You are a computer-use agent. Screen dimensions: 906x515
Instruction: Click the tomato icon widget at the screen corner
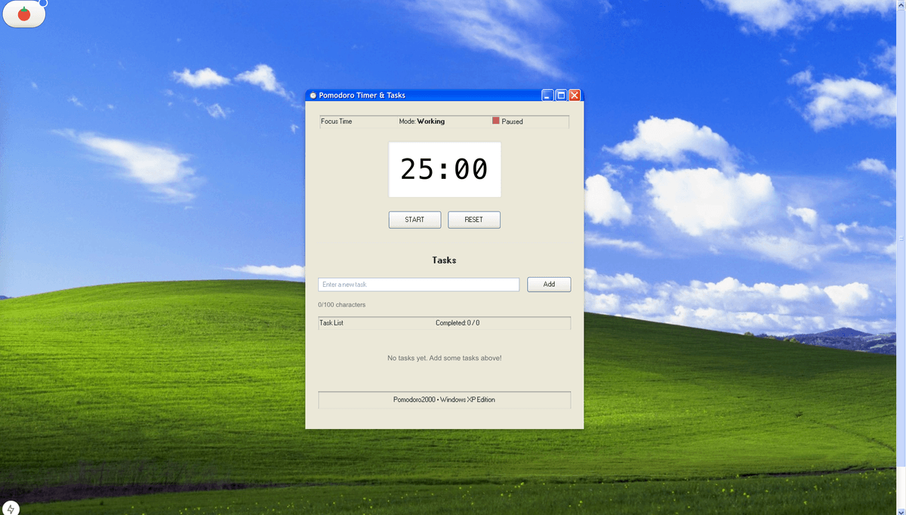(x=24, y=14)
